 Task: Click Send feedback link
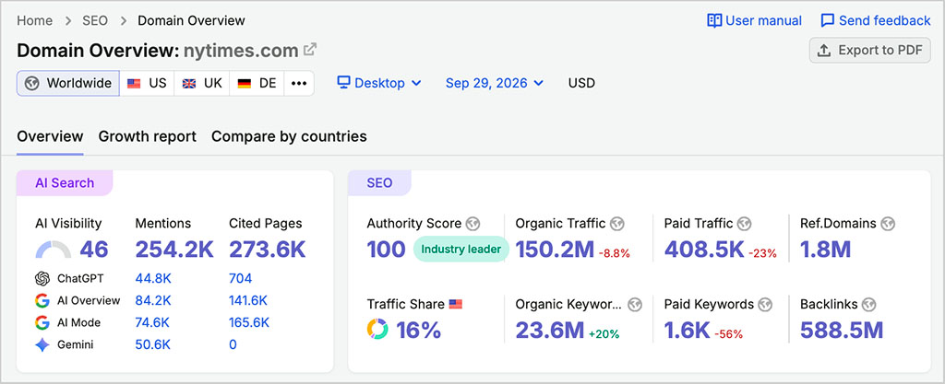pos(876,21)
